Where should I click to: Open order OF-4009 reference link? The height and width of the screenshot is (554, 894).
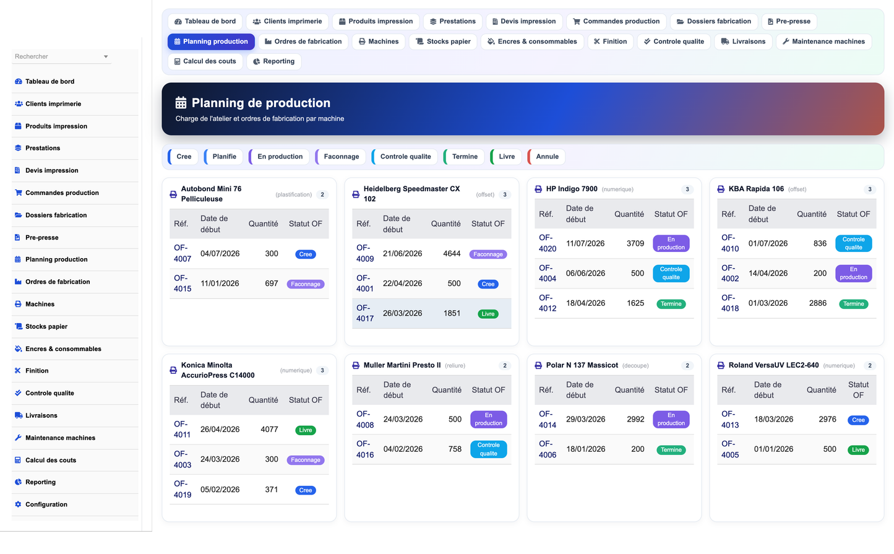[365, 254]
